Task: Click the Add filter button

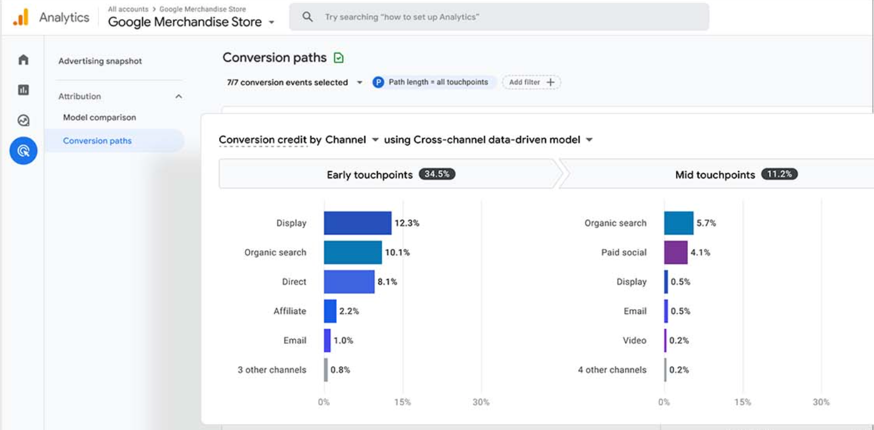Action: [x=531, y=82]
